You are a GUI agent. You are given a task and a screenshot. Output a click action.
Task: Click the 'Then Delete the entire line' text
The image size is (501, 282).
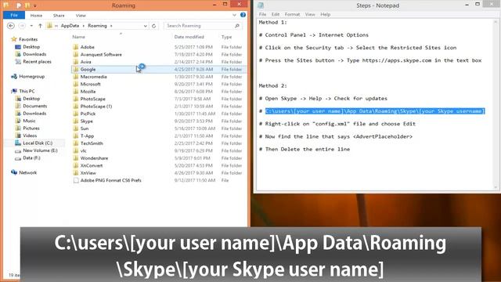(x=308, y=150)
